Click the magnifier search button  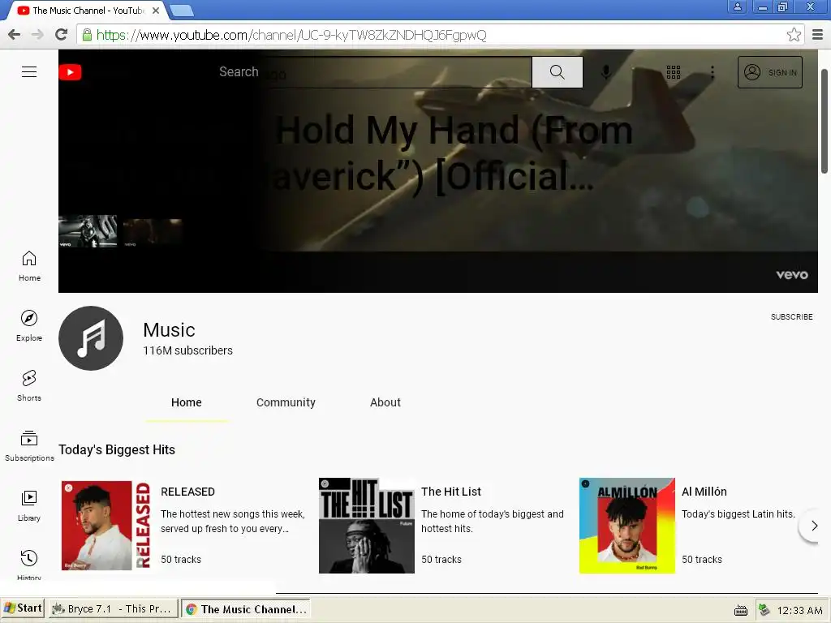(557, 72)
